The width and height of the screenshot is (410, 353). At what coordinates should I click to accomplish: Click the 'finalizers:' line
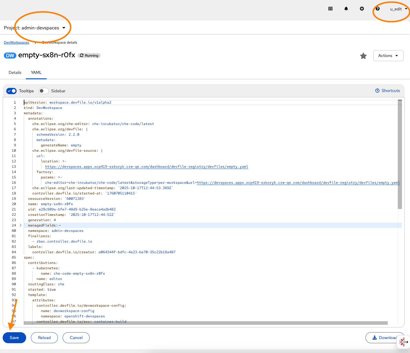click(x=40, y=236)
